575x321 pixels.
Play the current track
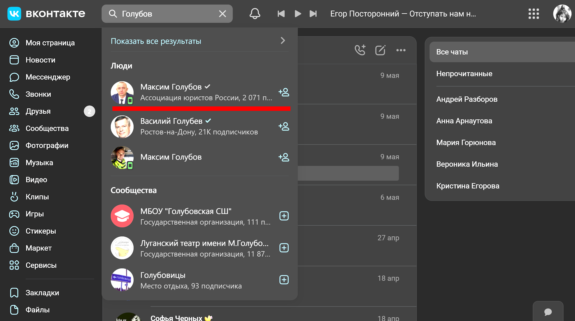(297, 14)
